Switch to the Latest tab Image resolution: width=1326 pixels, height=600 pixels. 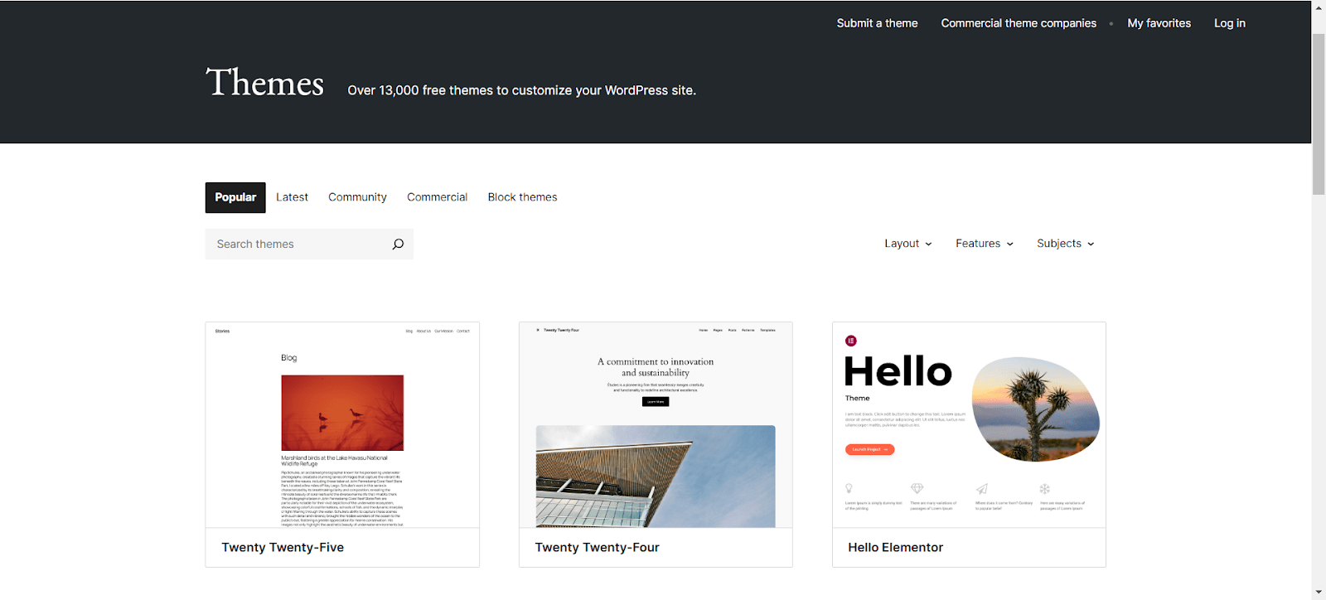[292, 197]
